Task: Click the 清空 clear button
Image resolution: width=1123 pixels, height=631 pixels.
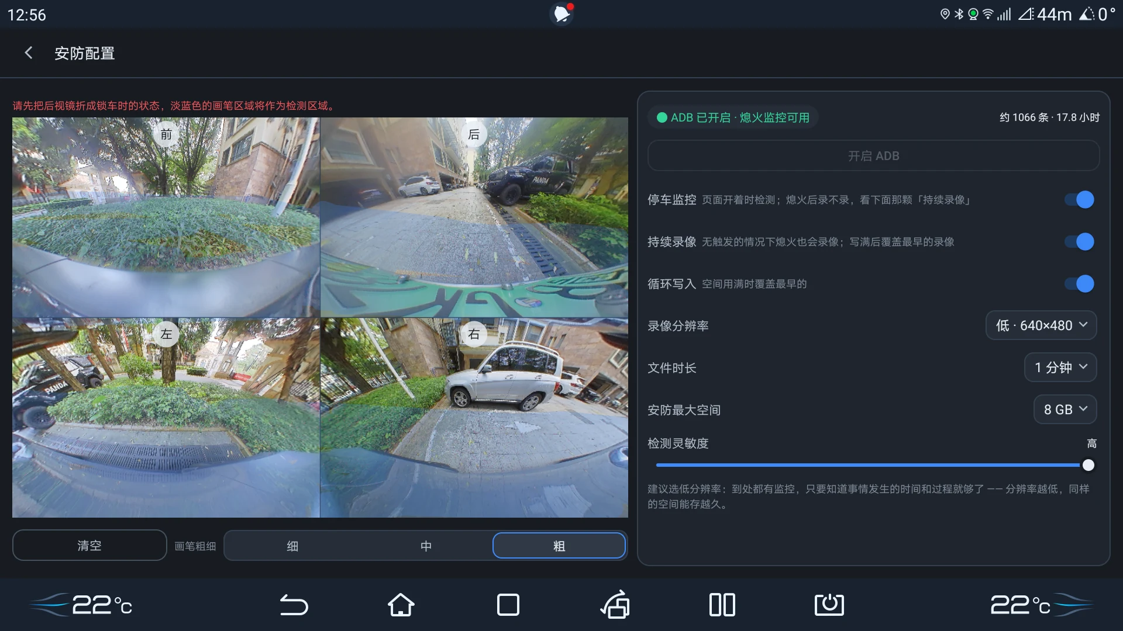Action: 89,545
